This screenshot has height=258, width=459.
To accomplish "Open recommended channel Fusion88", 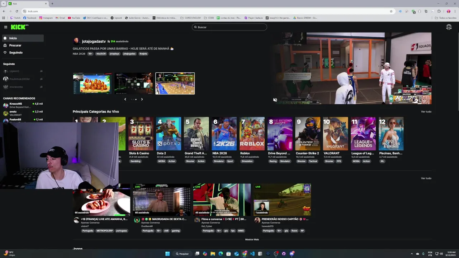I will pyautogui.click(x=22, y=120).
